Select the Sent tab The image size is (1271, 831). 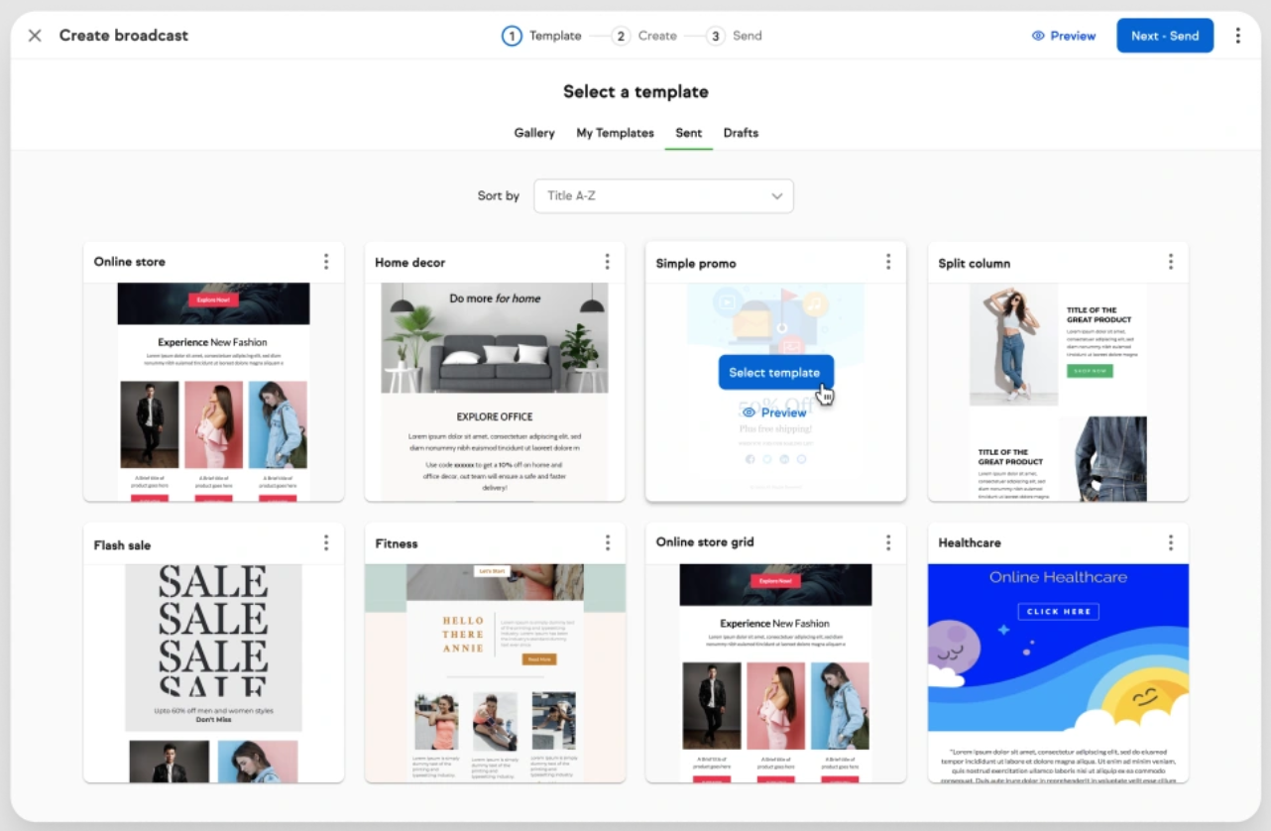coord(689,133)
